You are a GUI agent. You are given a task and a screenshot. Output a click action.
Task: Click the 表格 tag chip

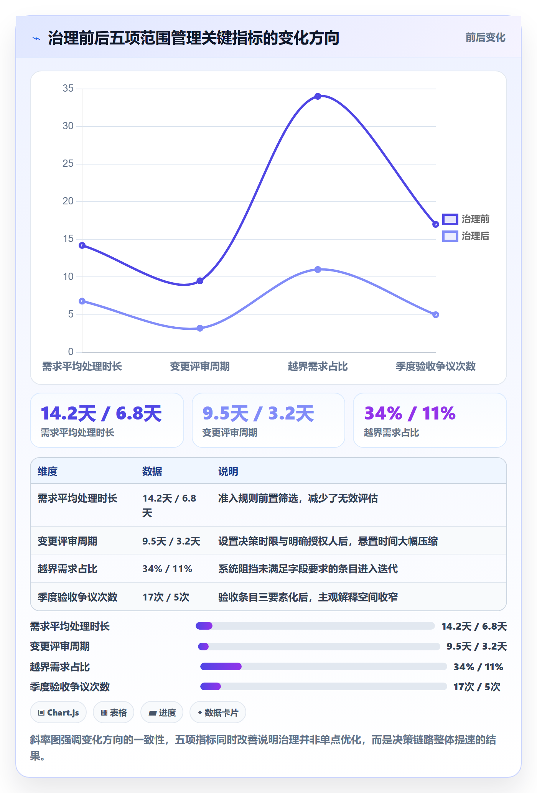114,712
